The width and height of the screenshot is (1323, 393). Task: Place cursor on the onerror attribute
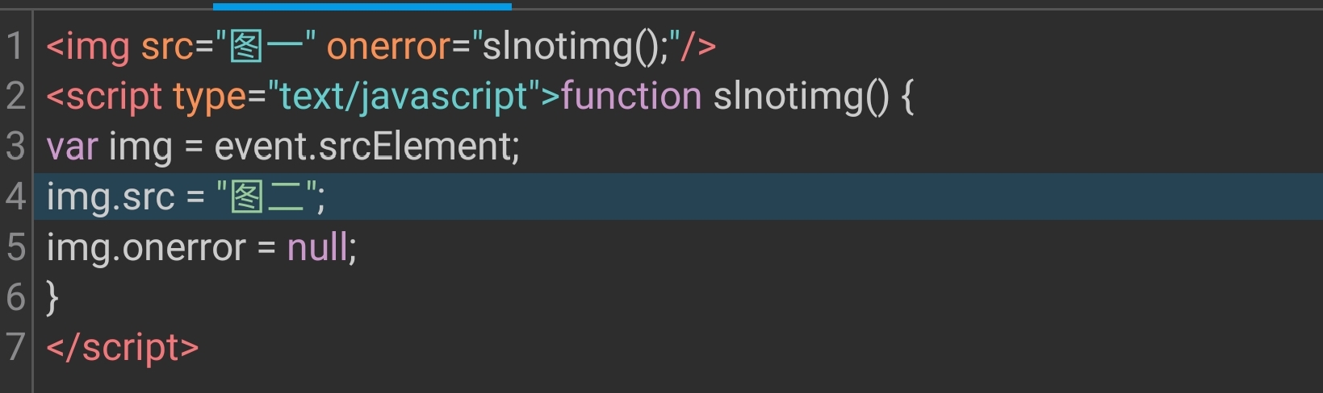click(x=387, y=46)
